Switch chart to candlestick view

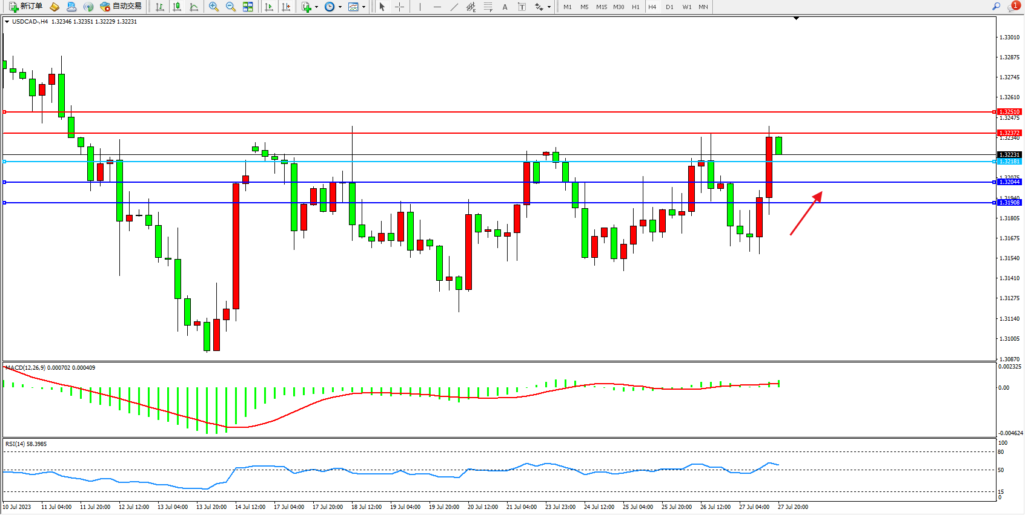(x=177, y=7)
